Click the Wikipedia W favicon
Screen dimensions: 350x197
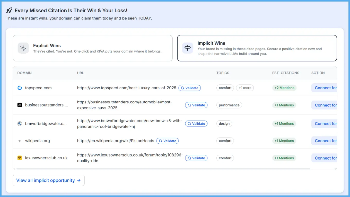pyautogui.click(x=20, y=141)
